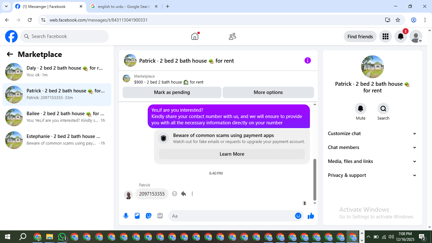Open Windows Start menu
The width and height of the screenshot is (432, 243).
(x=7, y=237)
